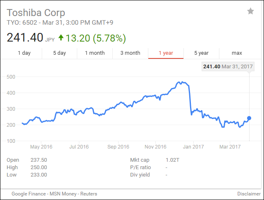The height and width of the screenshot is (200, 264).
Task: Click the star icon to follow Toshiba
Action: (x=250, y=12)
